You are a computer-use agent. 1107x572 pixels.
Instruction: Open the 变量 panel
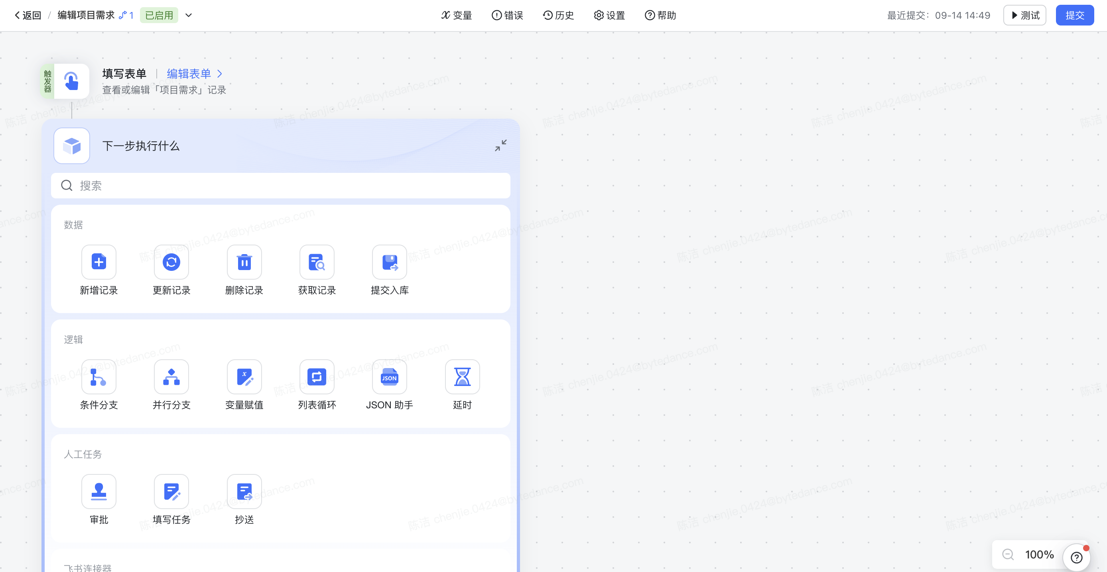click(457, 16)
